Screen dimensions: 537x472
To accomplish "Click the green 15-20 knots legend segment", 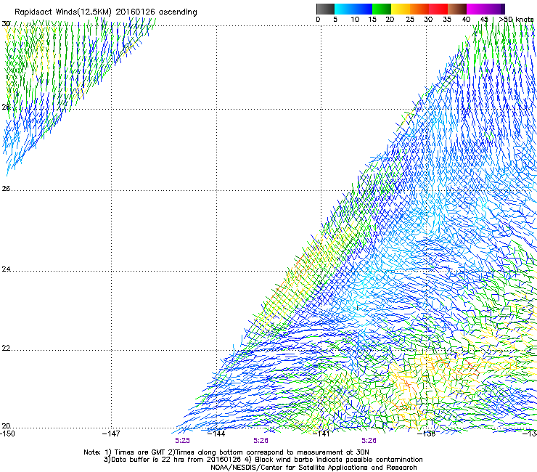I will (382, 9).
